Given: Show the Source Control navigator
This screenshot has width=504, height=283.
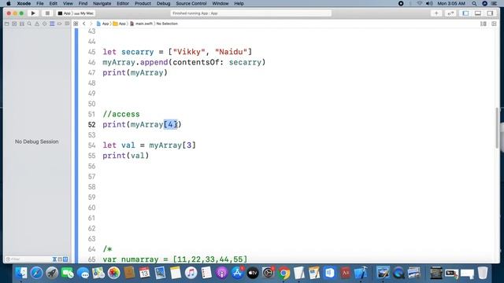Looking at the screenshot, I should point(14,24).
